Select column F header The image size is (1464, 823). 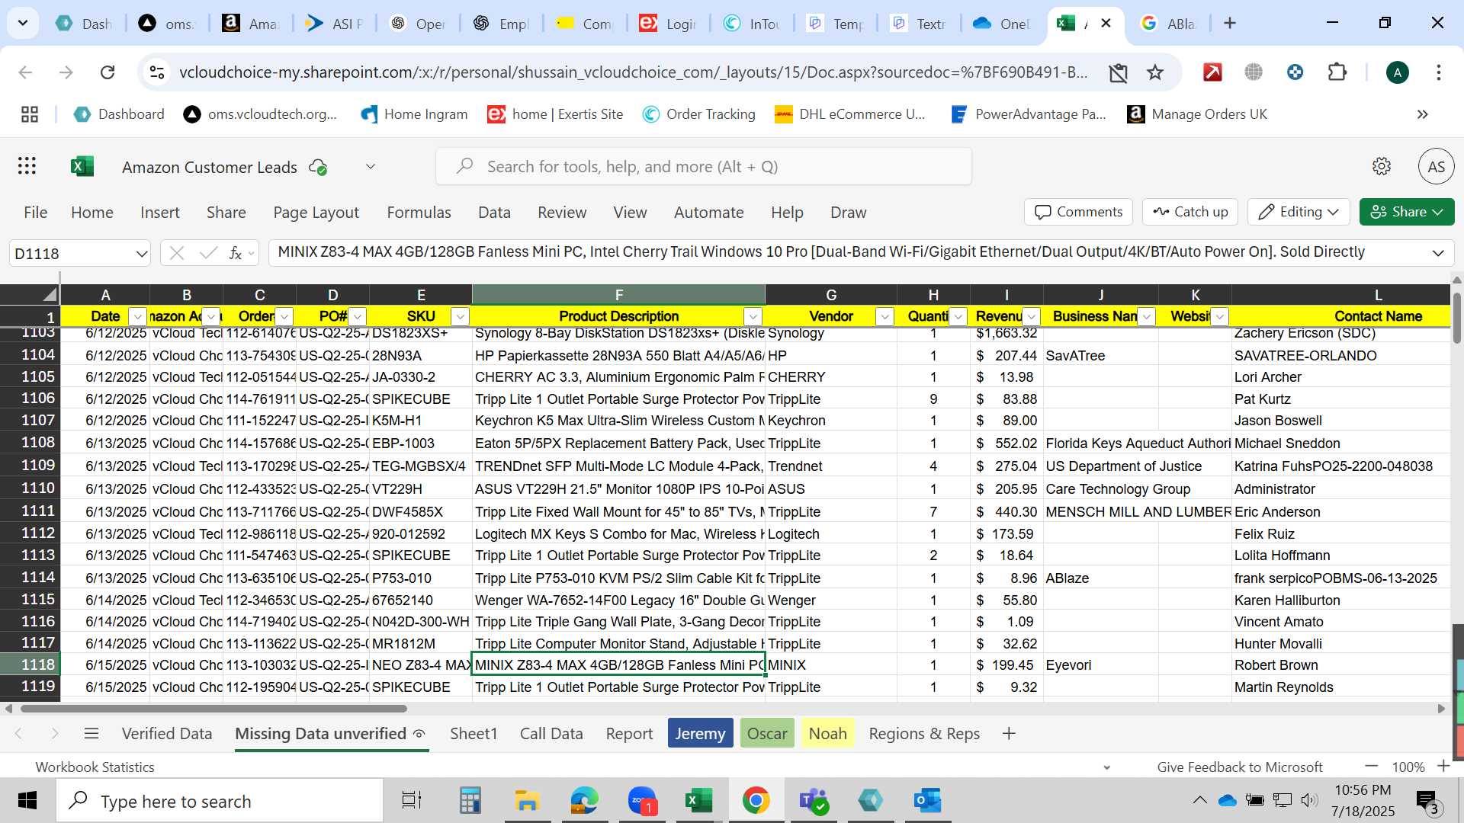(618, 295)
